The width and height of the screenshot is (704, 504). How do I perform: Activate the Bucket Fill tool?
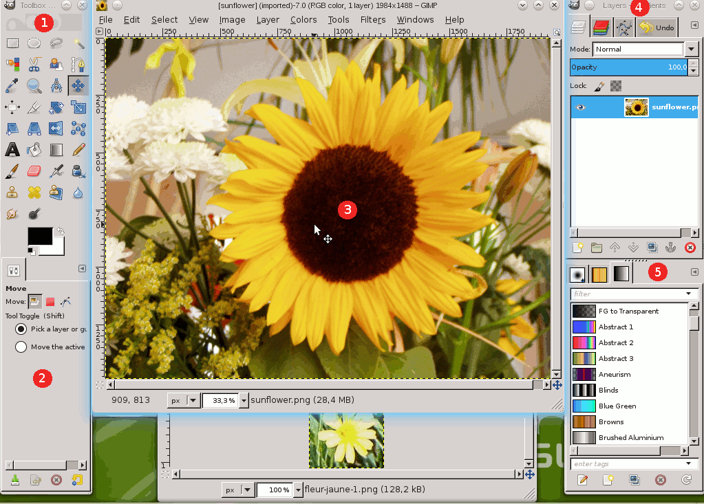(x=34, y=149)
